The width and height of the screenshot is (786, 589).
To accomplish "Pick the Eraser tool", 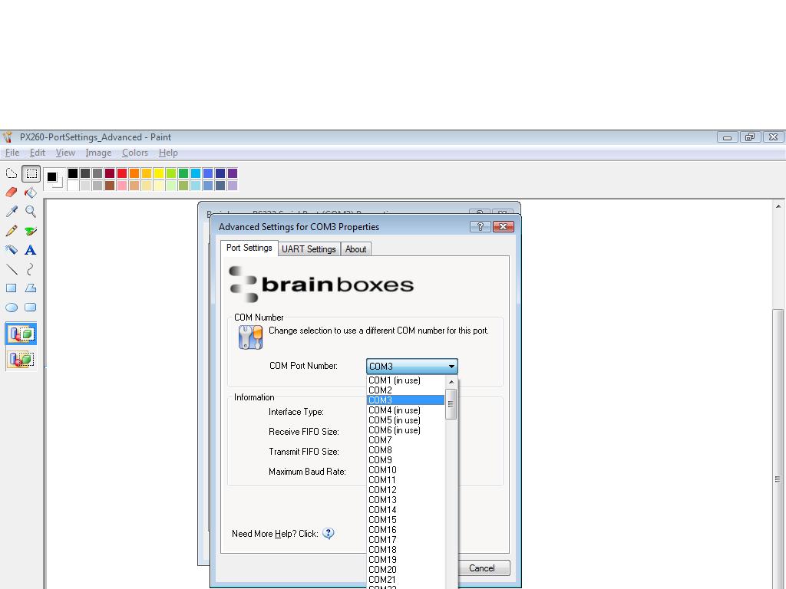I will point(11,192).
